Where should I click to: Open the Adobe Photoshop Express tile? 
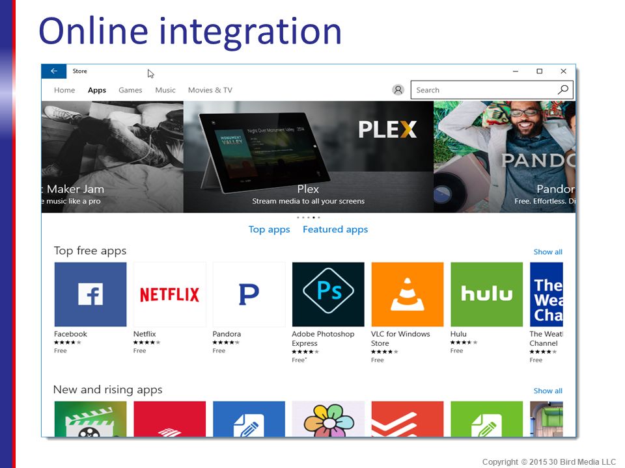click(x=328, y=294)
